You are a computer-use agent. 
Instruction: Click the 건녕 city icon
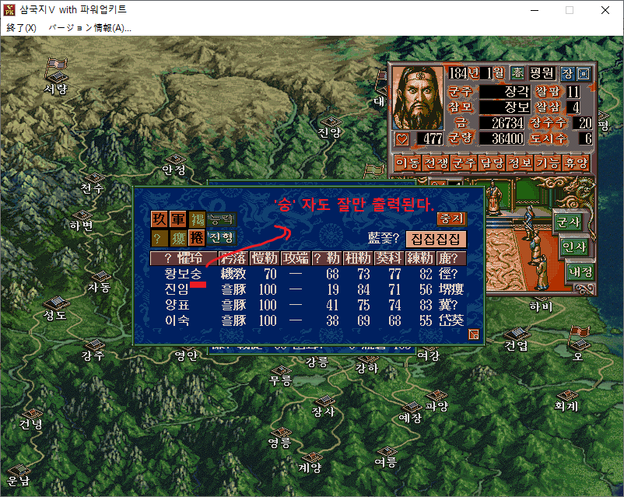32,414
